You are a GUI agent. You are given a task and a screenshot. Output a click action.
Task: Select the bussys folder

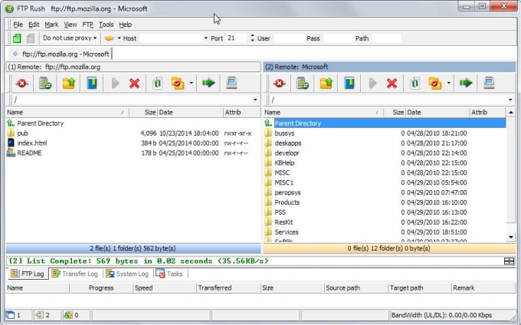tap(284, 133)
